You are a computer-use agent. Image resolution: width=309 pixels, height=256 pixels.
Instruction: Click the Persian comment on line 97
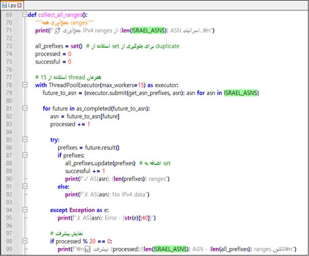click(x=66, y=234)
